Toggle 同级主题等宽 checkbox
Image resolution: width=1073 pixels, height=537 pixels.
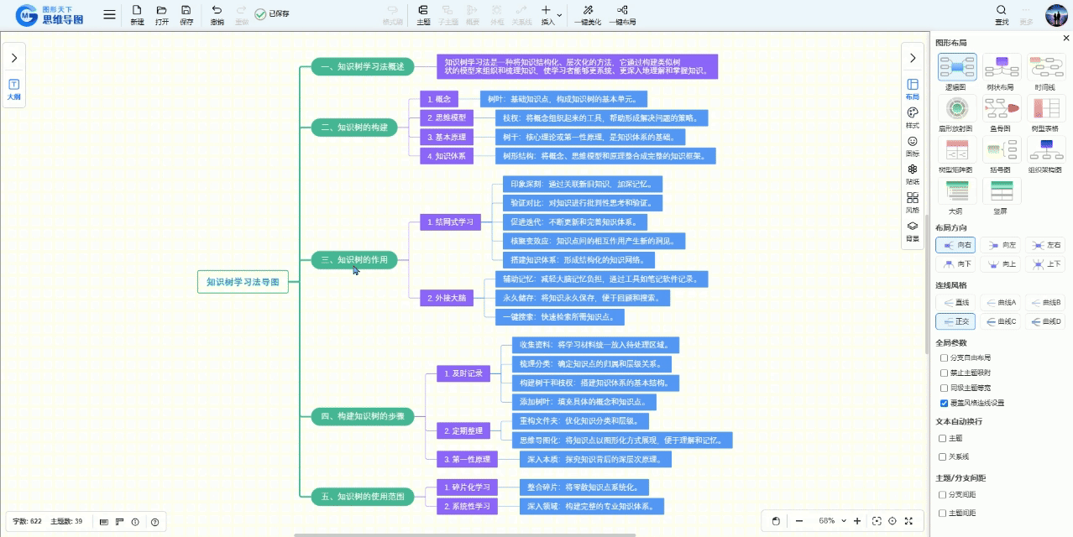pyautogui.click(x=944, y=388)
